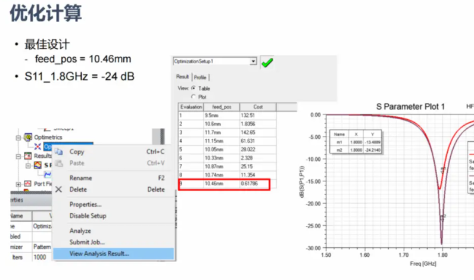Click the S Parameter report icon in tree

pyautogui.click(x=38, y=164)
